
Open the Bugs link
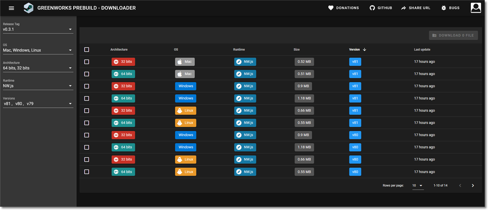point(450,8)
